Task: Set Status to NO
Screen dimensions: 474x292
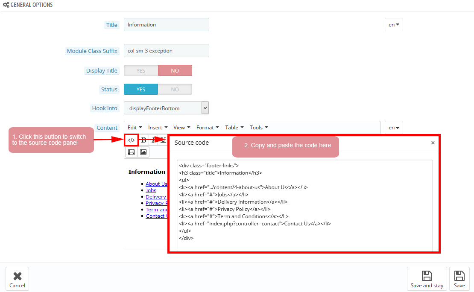Action: (x=175, y=89)
